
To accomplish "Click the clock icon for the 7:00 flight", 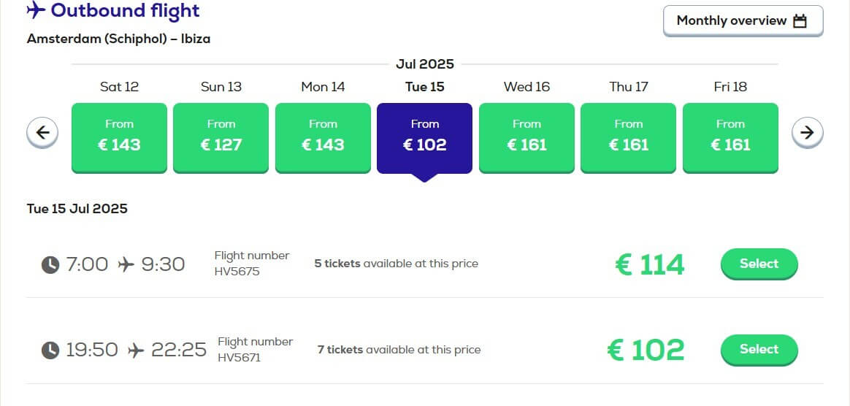I will point(50,265).
